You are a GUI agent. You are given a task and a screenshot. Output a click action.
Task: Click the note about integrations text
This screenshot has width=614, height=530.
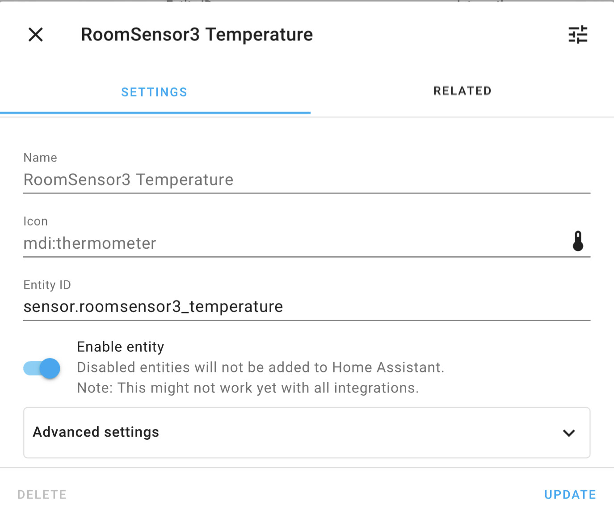point(248,388)
